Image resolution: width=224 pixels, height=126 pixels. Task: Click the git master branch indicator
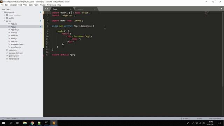(x=185, y=119)
